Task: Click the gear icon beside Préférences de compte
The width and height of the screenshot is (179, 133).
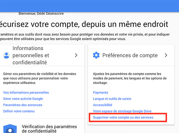Action: (x=96, y=55)
